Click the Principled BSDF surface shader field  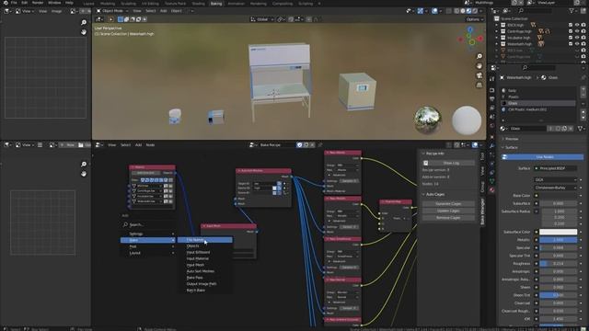pyautogui.click(x=556, y=168)
